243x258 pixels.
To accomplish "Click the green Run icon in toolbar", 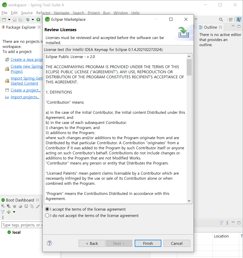I will coord(38,20).
